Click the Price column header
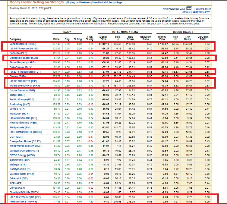Viewport: 227px width, 204px height. pyautogui.click(x=56, y=39)
